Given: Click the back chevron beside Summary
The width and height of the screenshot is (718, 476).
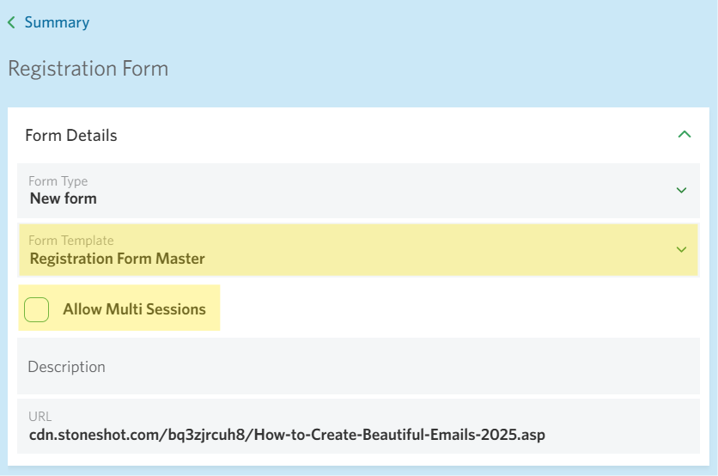Looking at the screenshot, I should point(11,22).
